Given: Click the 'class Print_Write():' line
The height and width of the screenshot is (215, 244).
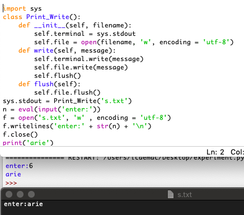Looking at the screenshot, I should (x=42, y=17).
